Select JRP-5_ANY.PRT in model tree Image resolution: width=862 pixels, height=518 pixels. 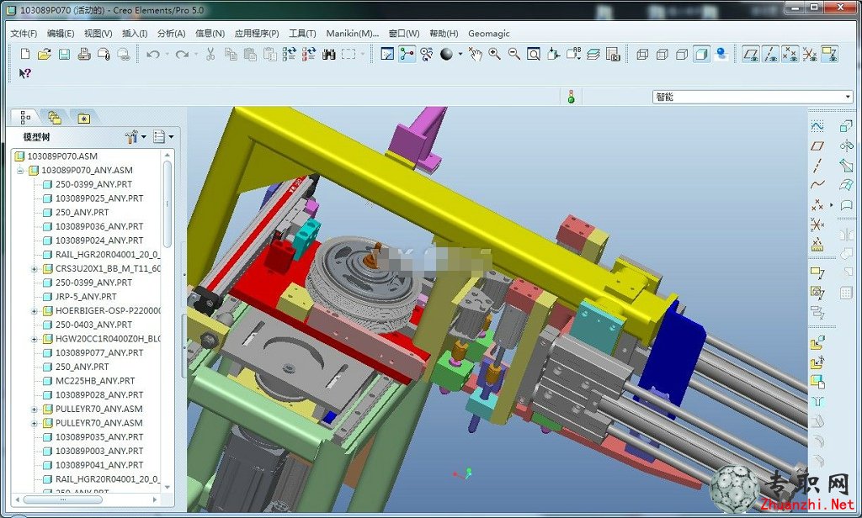click(x=86, y=297)
